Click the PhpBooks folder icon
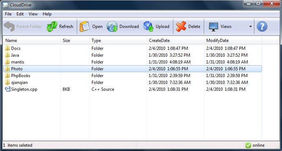The width and height of the screenshot is (282, 151). (x=8, y=75)
